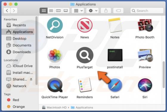This screenshot has width=167, height=112.
Task: Open the NetDivision application icon
Action: [x=55, y=25]
